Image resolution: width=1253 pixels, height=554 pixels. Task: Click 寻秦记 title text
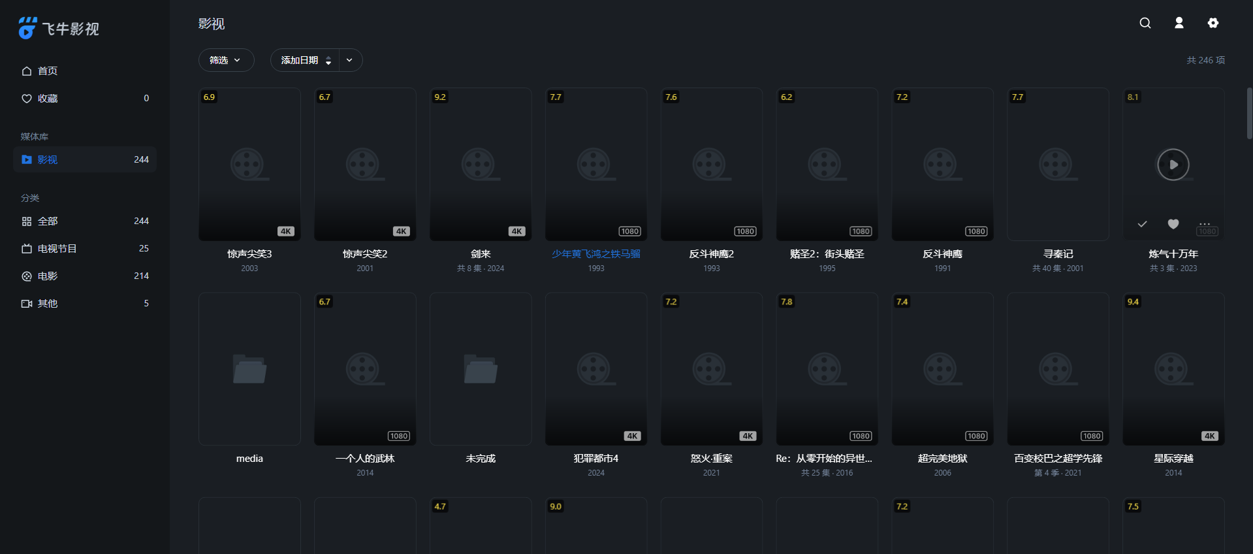1058,253
